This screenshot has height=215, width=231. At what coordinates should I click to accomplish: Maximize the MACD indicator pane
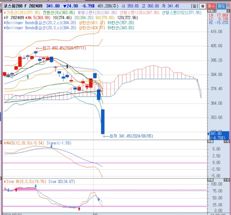coord(225,142)
